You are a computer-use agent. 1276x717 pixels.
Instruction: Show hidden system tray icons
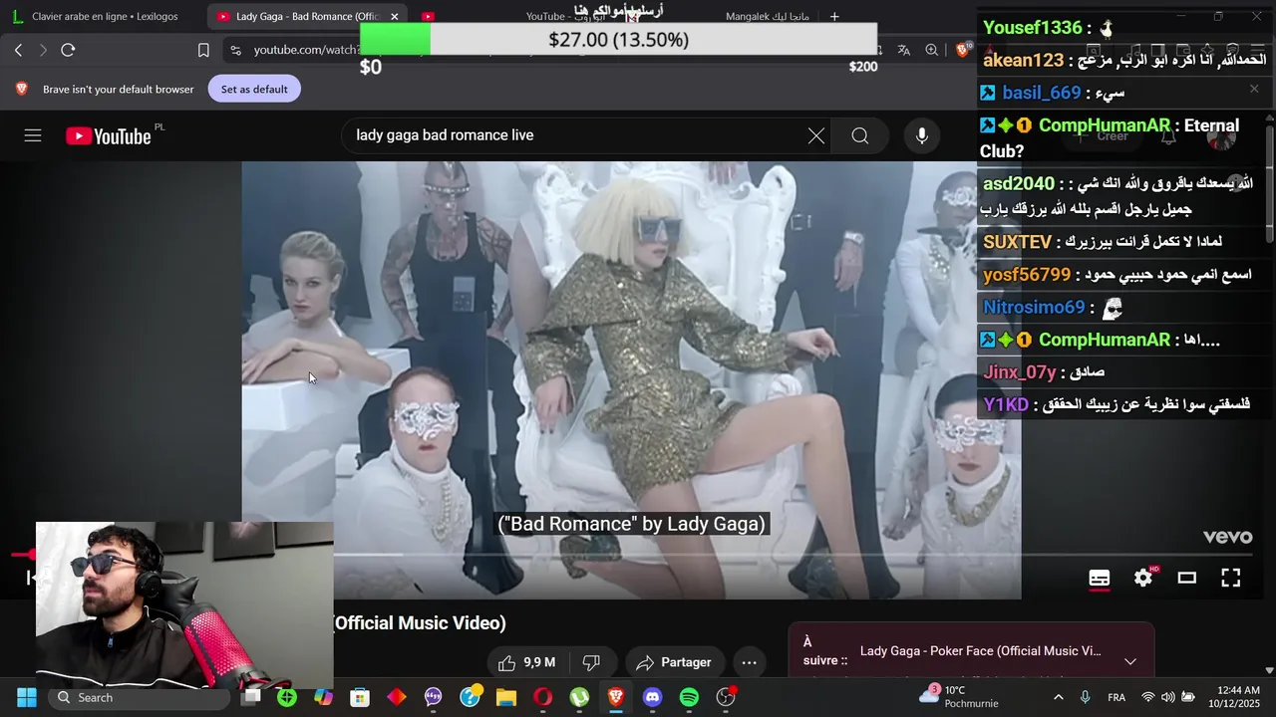(1058, 697)
